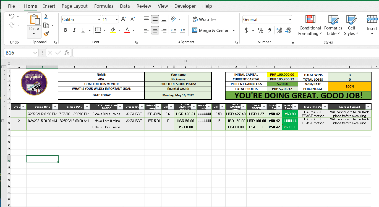This screenshot has height=207, width=379.
Task: Click the Name Box showing B16
Action: pos(18,53)
